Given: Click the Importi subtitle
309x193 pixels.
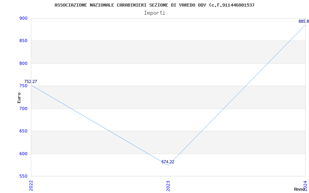Looking at the screenshot, I should click(154, 13).
